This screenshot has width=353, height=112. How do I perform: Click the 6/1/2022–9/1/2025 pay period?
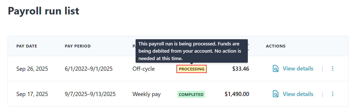(89, 69)
